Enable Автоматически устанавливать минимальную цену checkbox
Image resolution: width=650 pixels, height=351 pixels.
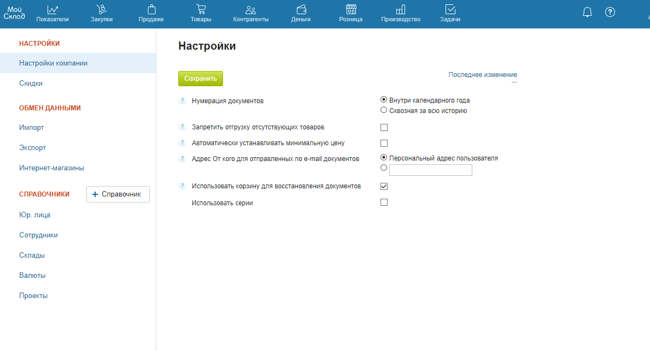(384, 143)
